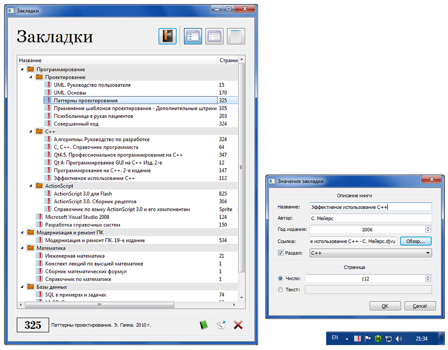448x350 pixels.
Task: Collapse the C++ tree node
Action: 30,131
